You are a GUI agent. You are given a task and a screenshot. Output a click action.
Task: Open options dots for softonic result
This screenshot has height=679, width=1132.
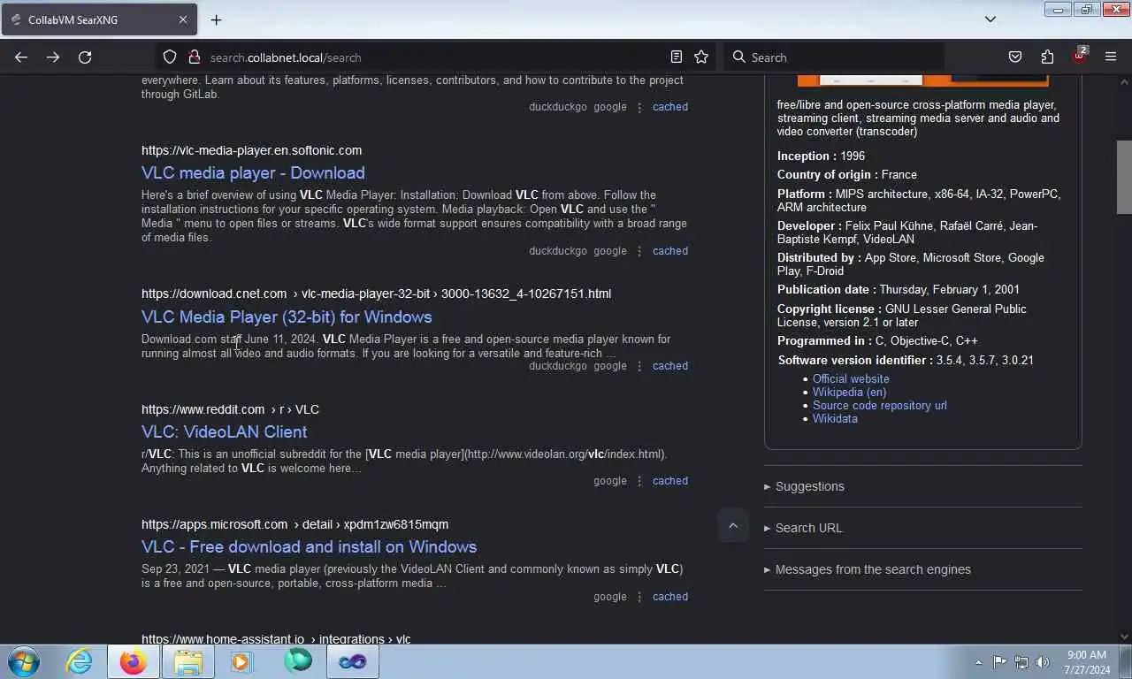639,251
